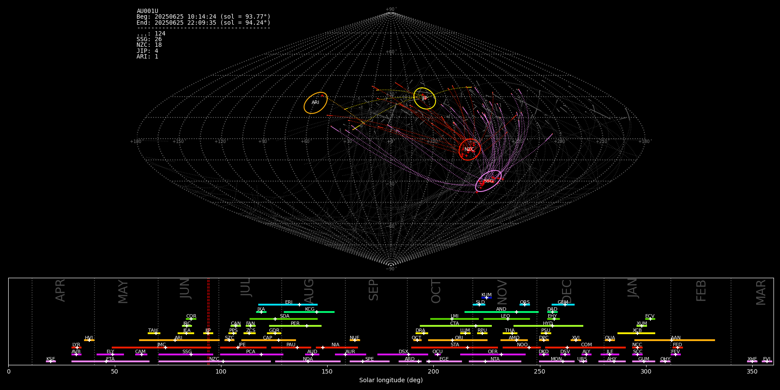This screenshot has width=780, height=390.
Task: Click the CTA shower label
Action: point(455,324)
